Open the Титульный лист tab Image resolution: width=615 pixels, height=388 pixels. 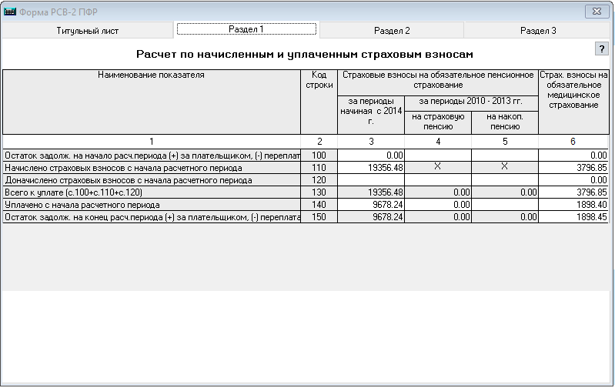(88, 31)
